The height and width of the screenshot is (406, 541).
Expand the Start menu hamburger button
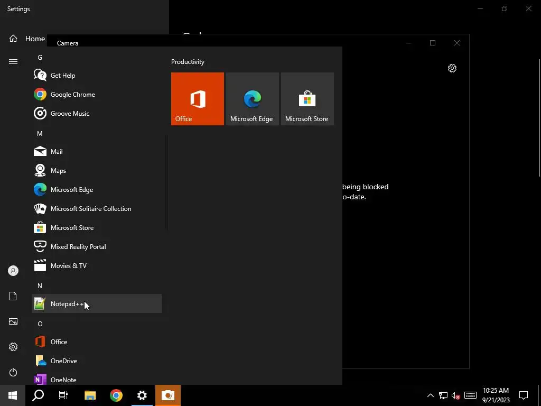pos(13,61)
